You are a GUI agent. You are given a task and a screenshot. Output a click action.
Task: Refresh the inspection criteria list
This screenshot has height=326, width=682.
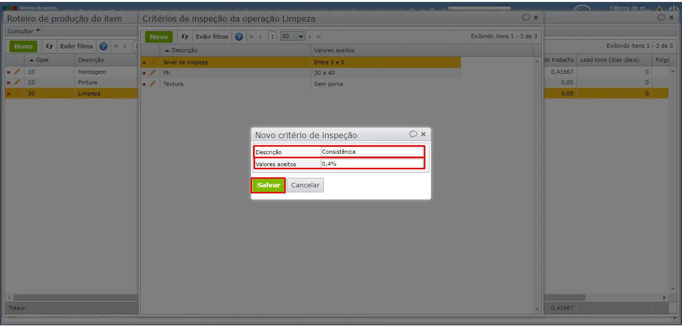pyautogui.click(x=185, y=37)
